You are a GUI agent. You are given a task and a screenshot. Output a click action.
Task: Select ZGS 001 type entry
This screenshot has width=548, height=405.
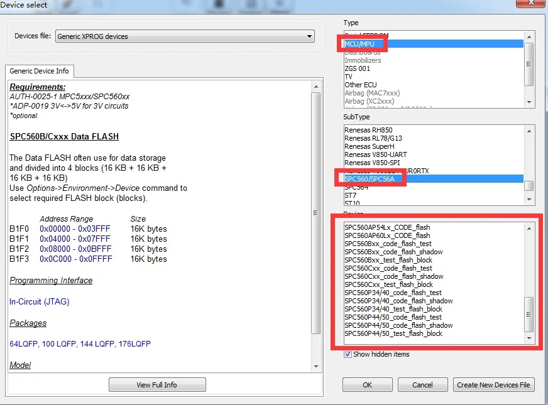pyautogui.click(x=434, y=68)
